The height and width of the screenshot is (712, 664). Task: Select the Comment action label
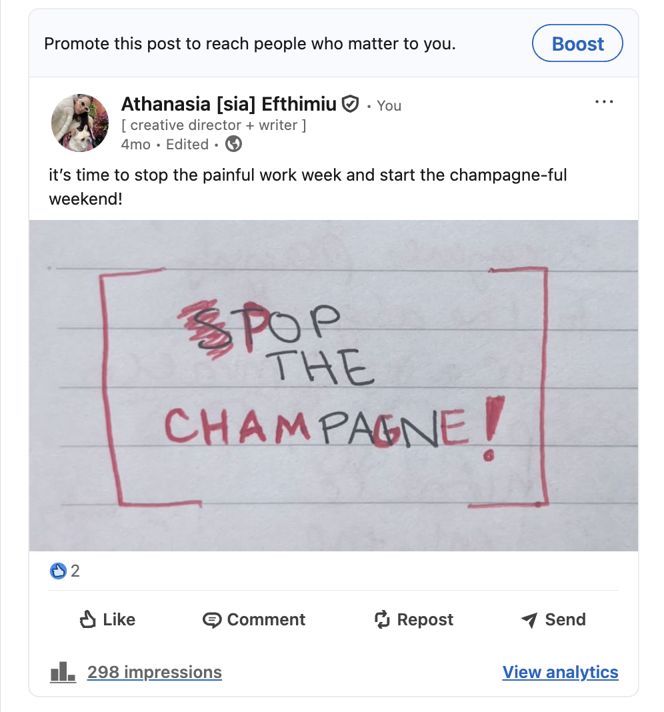(x=266, y=619)
